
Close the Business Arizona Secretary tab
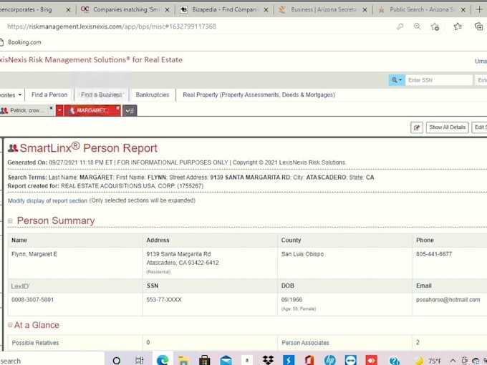point(365,9)
